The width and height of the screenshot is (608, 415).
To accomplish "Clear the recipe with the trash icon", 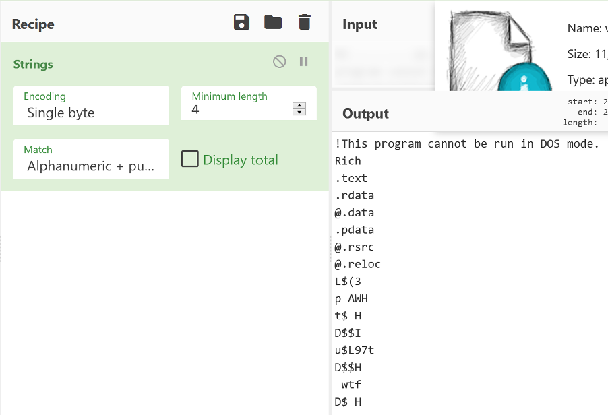I will pyautogui.click(x=305, y=22).
